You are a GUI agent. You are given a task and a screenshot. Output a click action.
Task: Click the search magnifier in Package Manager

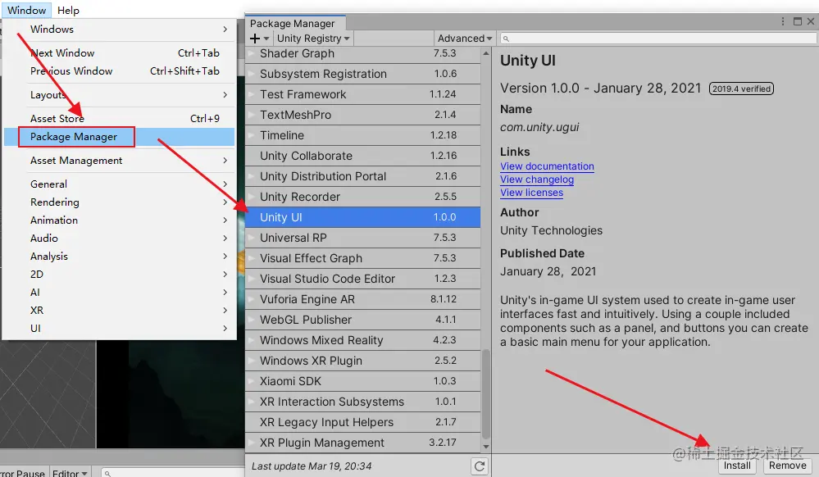tap(506, 39)
